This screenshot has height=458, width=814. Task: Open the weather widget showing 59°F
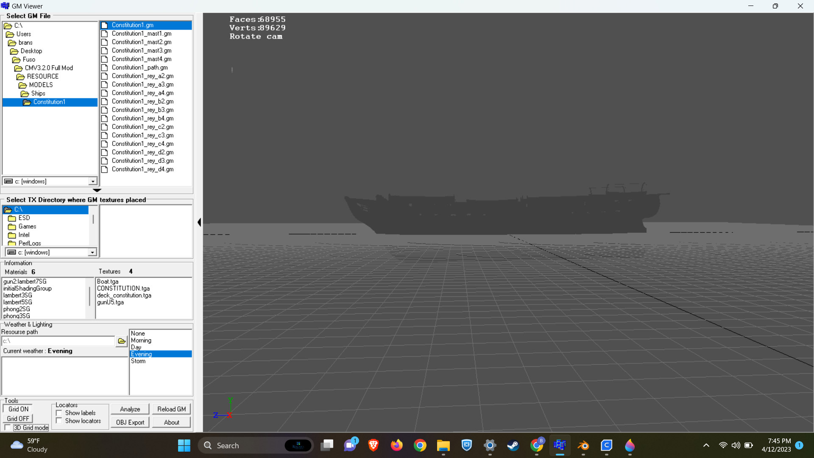click(x=29, y=445)
